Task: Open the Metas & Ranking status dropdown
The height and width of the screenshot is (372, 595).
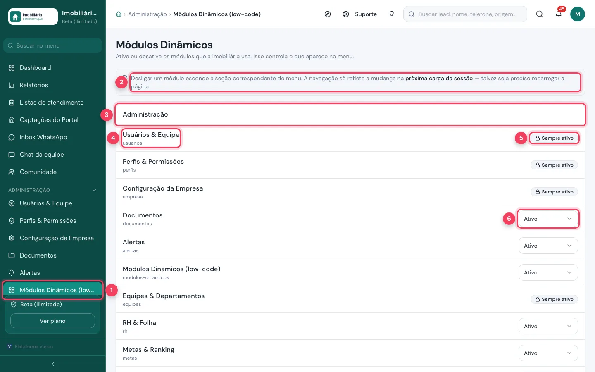Action: [x=548, y=353]
